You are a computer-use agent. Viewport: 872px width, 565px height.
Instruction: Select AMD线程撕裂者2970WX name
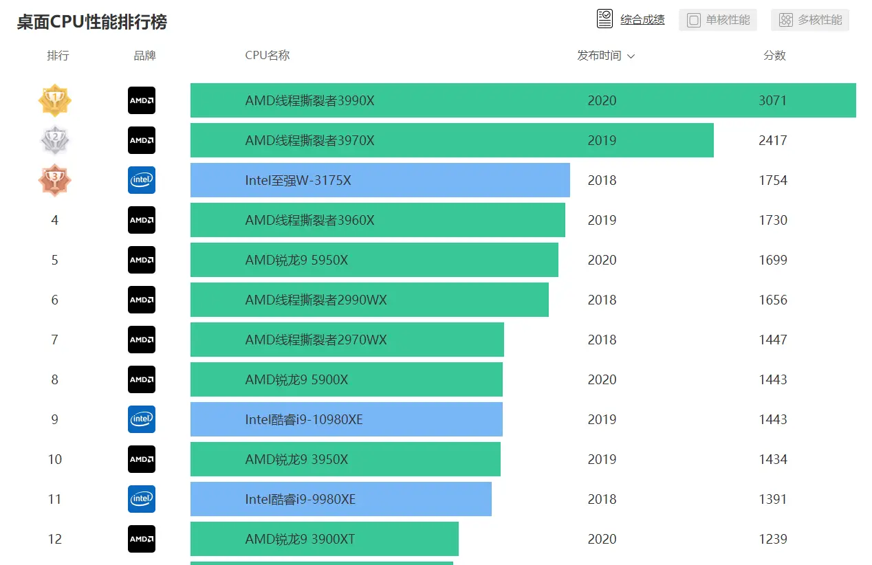(x=316, y=340)
